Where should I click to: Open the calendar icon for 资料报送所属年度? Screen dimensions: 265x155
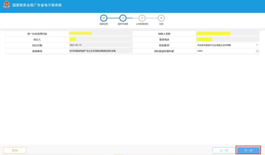(x=257, y=51)
